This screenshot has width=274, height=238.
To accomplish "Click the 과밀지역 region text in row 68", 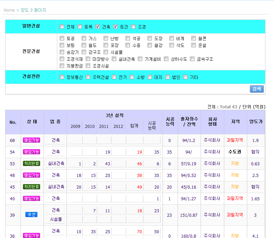I will coord(235,140).
